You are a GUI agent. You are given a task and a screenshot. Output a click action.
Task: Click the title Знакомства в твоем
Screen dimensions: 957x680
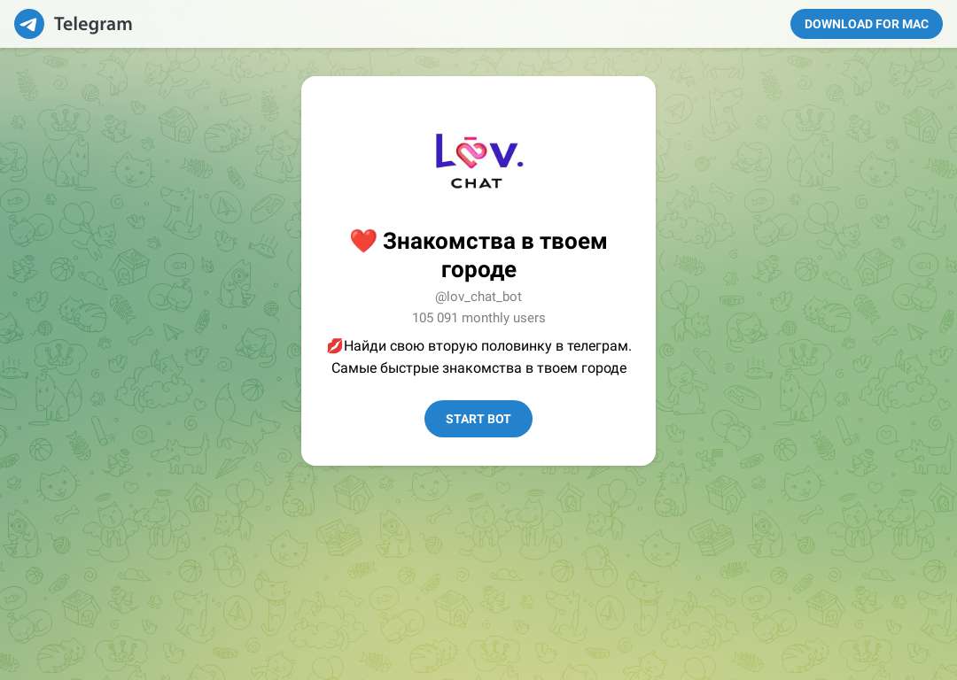[x=495, y=241]
